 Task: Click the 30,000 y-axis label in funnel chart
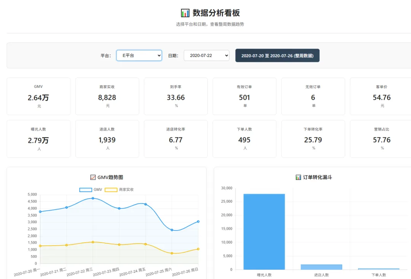point(227,188)
